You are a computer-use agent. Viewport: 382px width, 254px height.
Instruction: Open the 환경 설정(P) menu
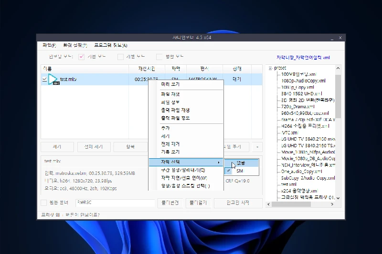coord(75,45)
